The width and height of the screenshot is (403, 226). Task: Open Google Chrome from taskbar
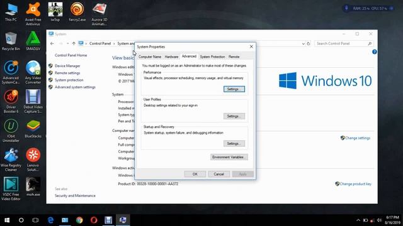79,220
